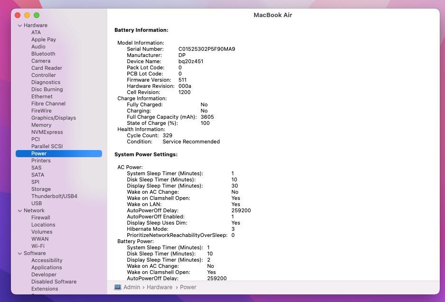
Task: Open the Parallel SCSI entry
Action: click(x=47, y=146)
